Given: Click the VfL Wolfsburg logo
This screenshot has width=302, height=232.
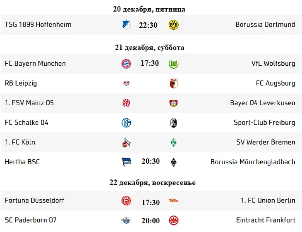Looking at the screenshot, I should (173, 64).
